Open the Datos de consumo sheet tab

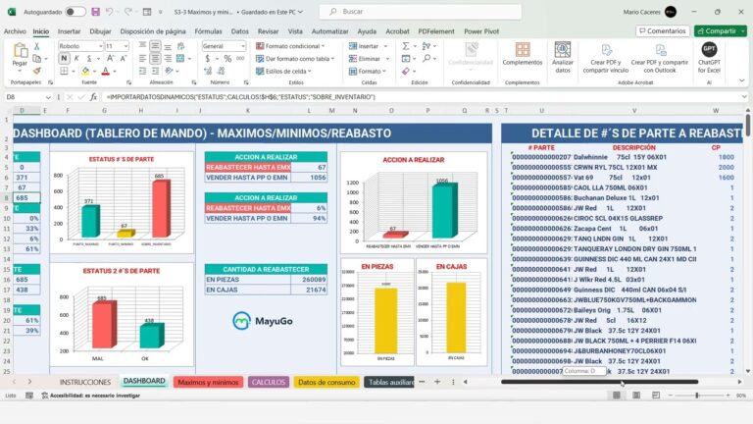[x=326, y=382]
